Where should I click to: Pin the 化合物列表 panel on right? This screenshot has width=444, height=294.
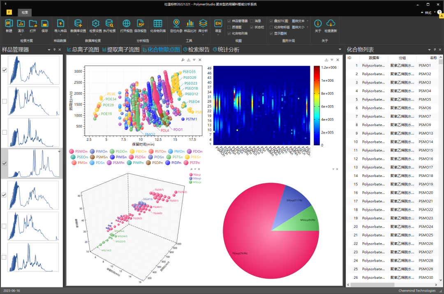(x=435, y=49)
